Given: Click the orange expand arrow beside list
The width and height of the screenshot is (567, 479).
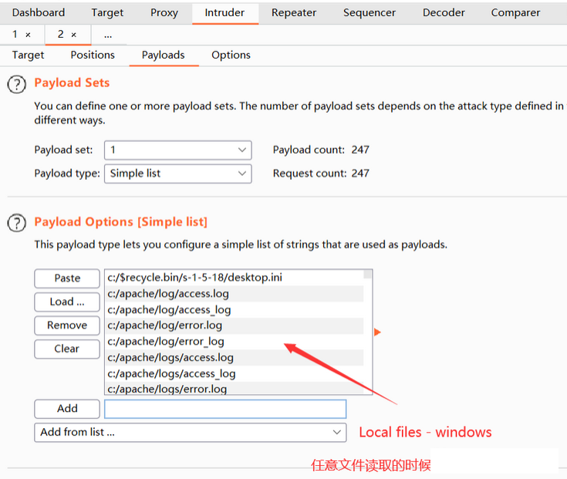Looking at the screenshot, I should [x=377, y=332].
